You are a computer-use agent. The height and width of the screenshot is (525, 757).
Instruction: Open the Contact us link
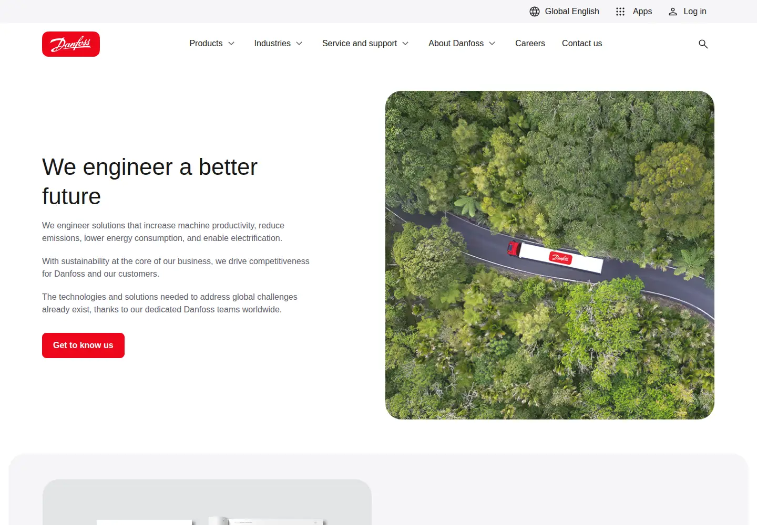point(582,44)
